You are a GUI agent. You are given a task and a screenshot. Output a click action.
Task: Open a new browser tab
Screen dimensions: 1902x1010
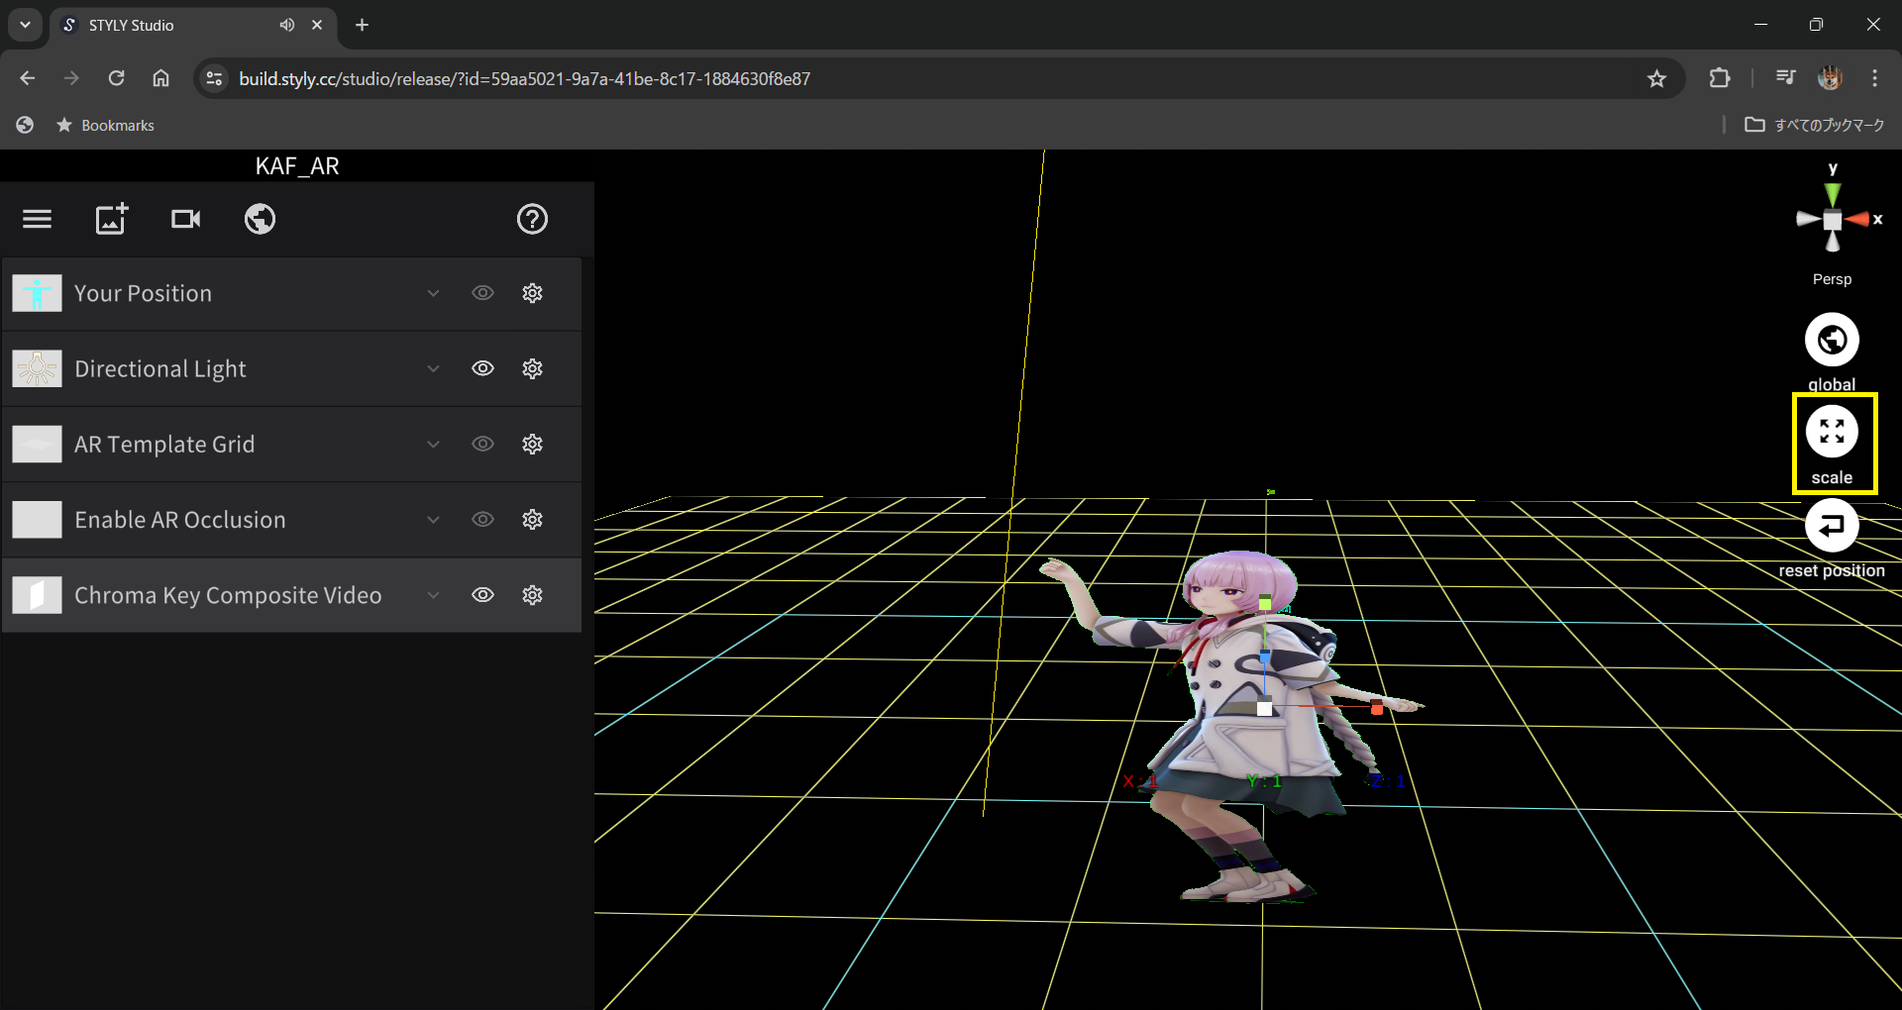pyautogui.click(x=362, y=25)
